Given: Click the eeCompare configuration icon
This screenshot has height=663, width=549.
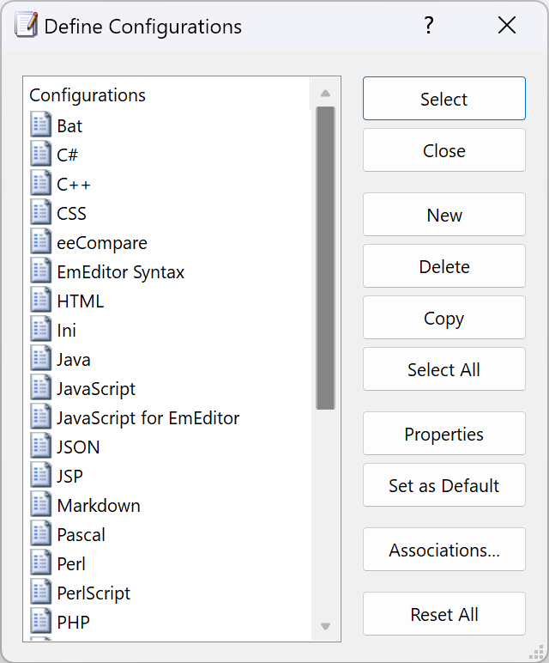Looking at the screenshot, I should click(40, 241).
